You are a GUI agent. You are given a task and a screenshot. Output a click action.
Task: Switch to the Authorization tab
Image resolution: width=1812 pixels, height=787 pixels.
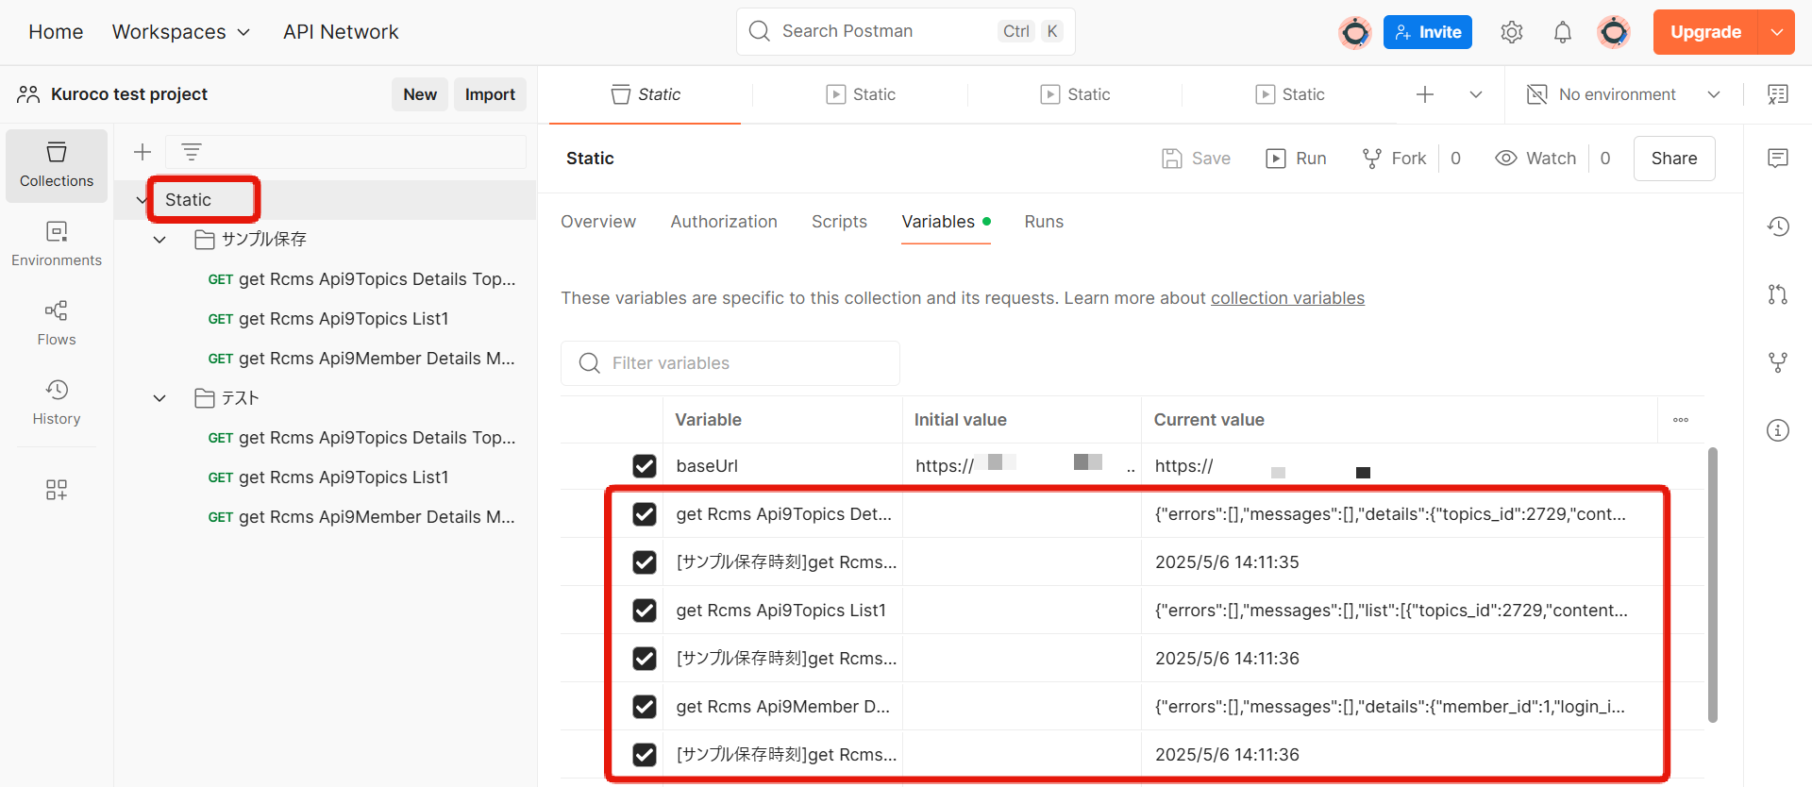coord(723,222)
